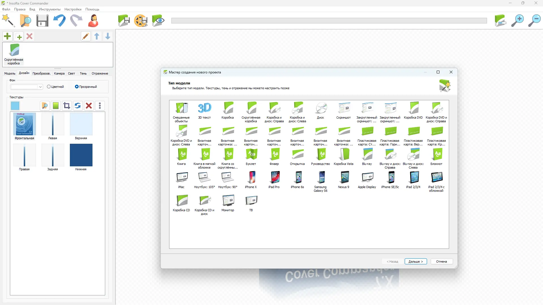Select the Диск model icon
The image size is (543, 305).
320,108
